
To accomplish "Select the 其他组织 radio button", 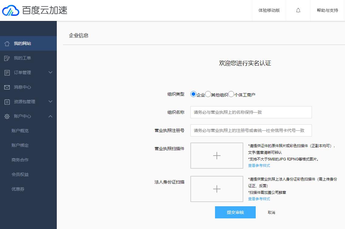I will (x=208, y=94).
